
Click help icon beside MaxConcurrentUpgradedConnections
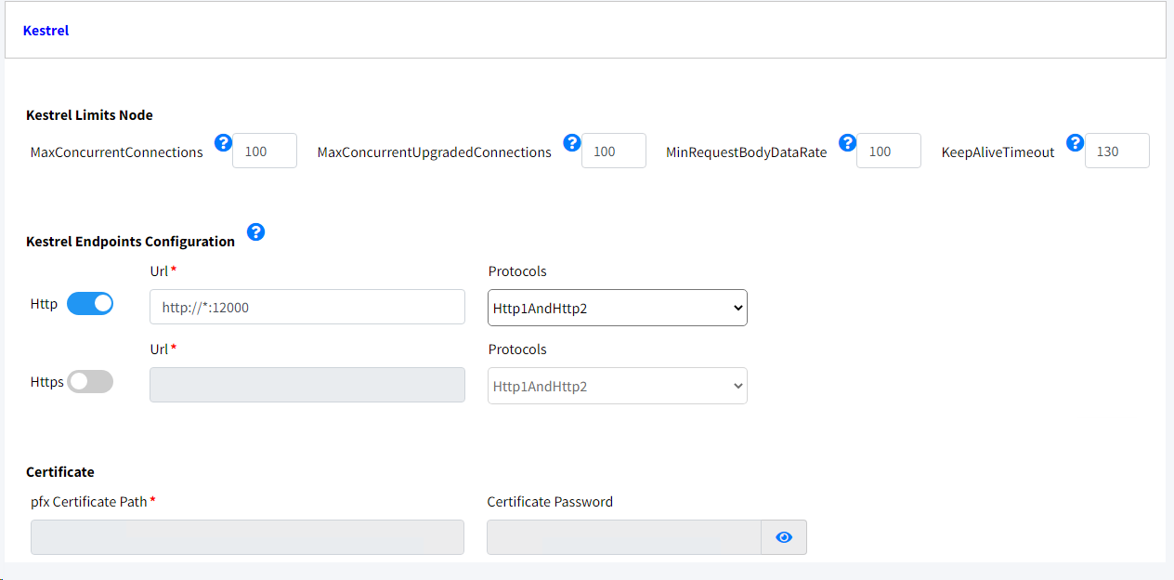point(572,142)
